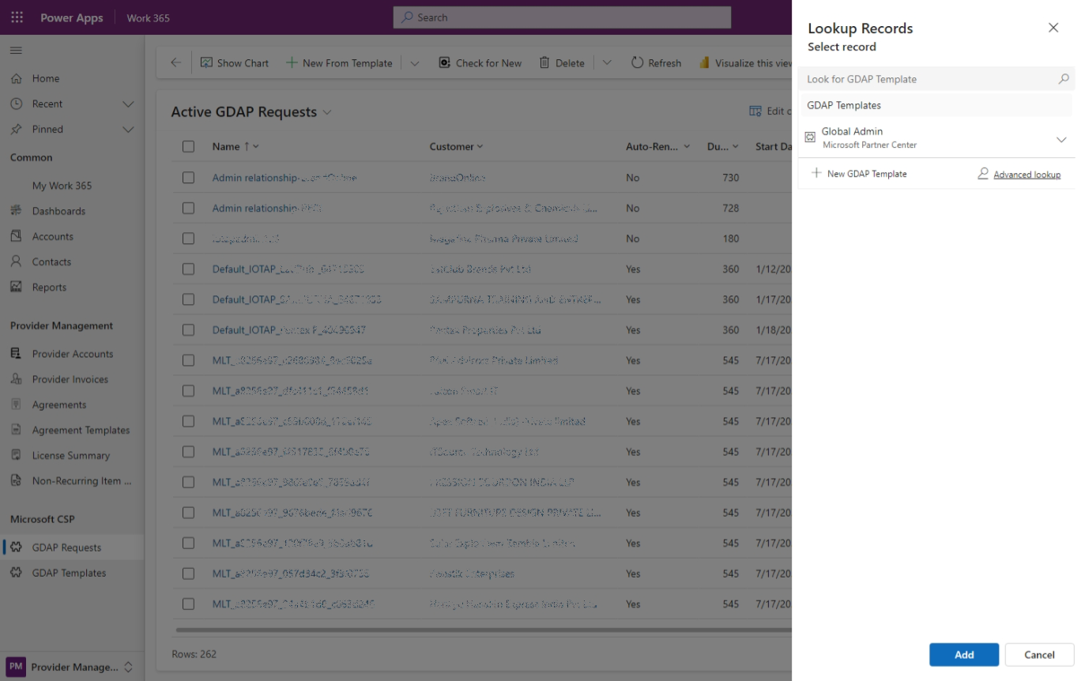Open the Auto-Renew column header menu

657,146
